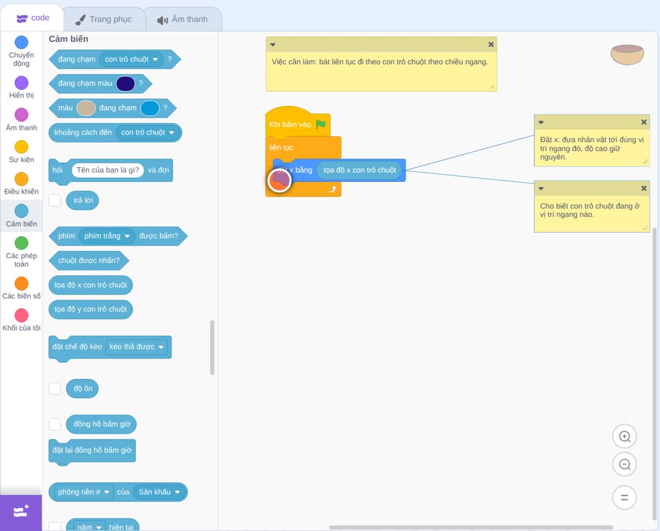Expand the kéo thả được dropdown
This screenshot has width=660, height=531.
pyautogui.click(x=137, y=347)
